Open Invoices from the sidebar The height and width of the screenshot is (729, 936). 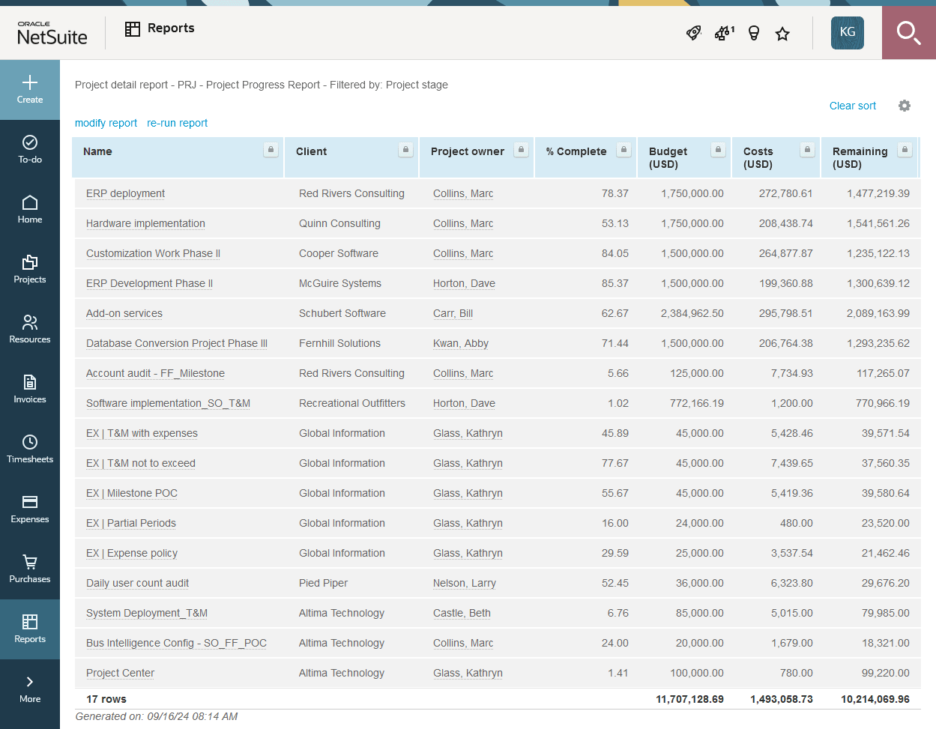[30, 390]
